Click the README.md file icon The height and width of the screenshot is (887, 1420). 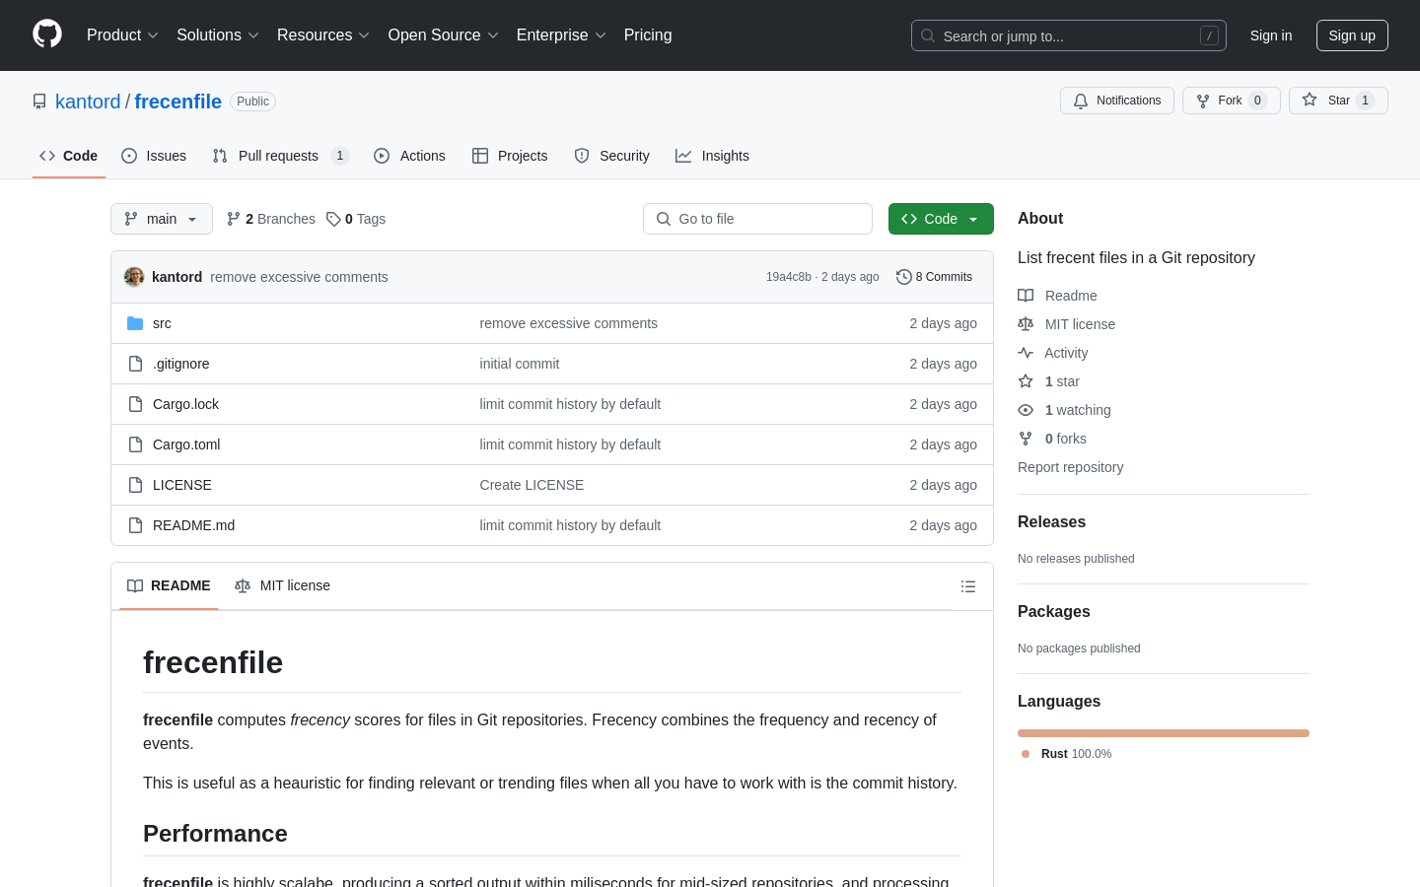[x=135, y=525]
